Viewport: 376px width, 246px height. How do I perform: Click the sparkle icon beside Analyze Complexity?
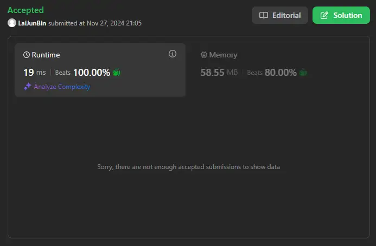point(27,86)
